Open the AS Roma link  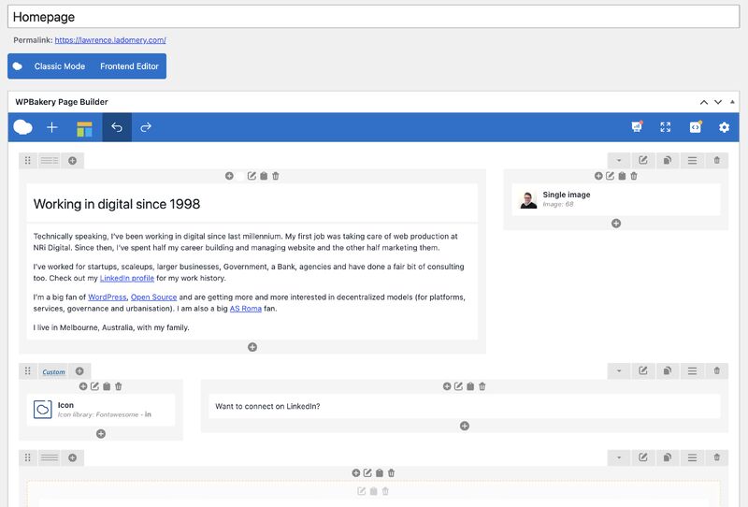[x=246, y=309]
